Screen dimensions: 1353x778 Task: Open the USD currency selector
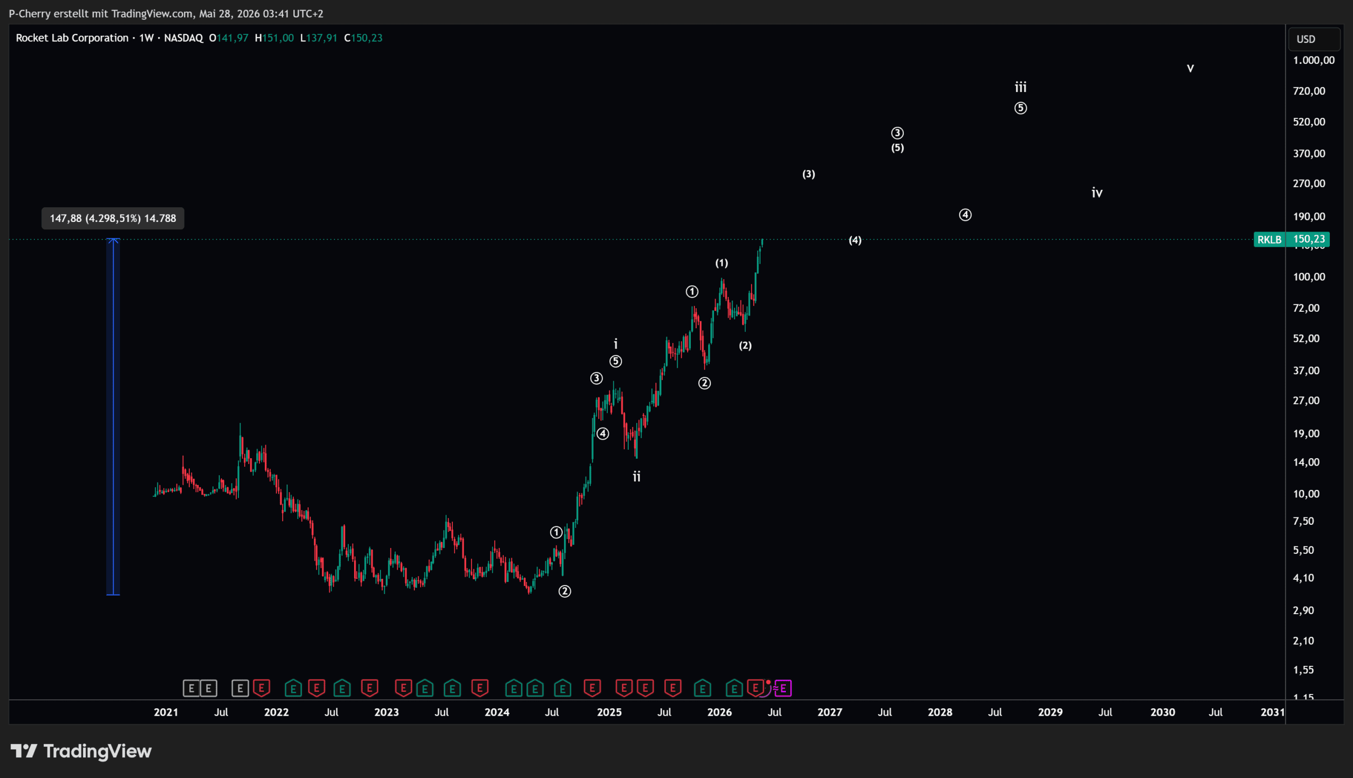pyautogui.click(x=1313, y=39)
